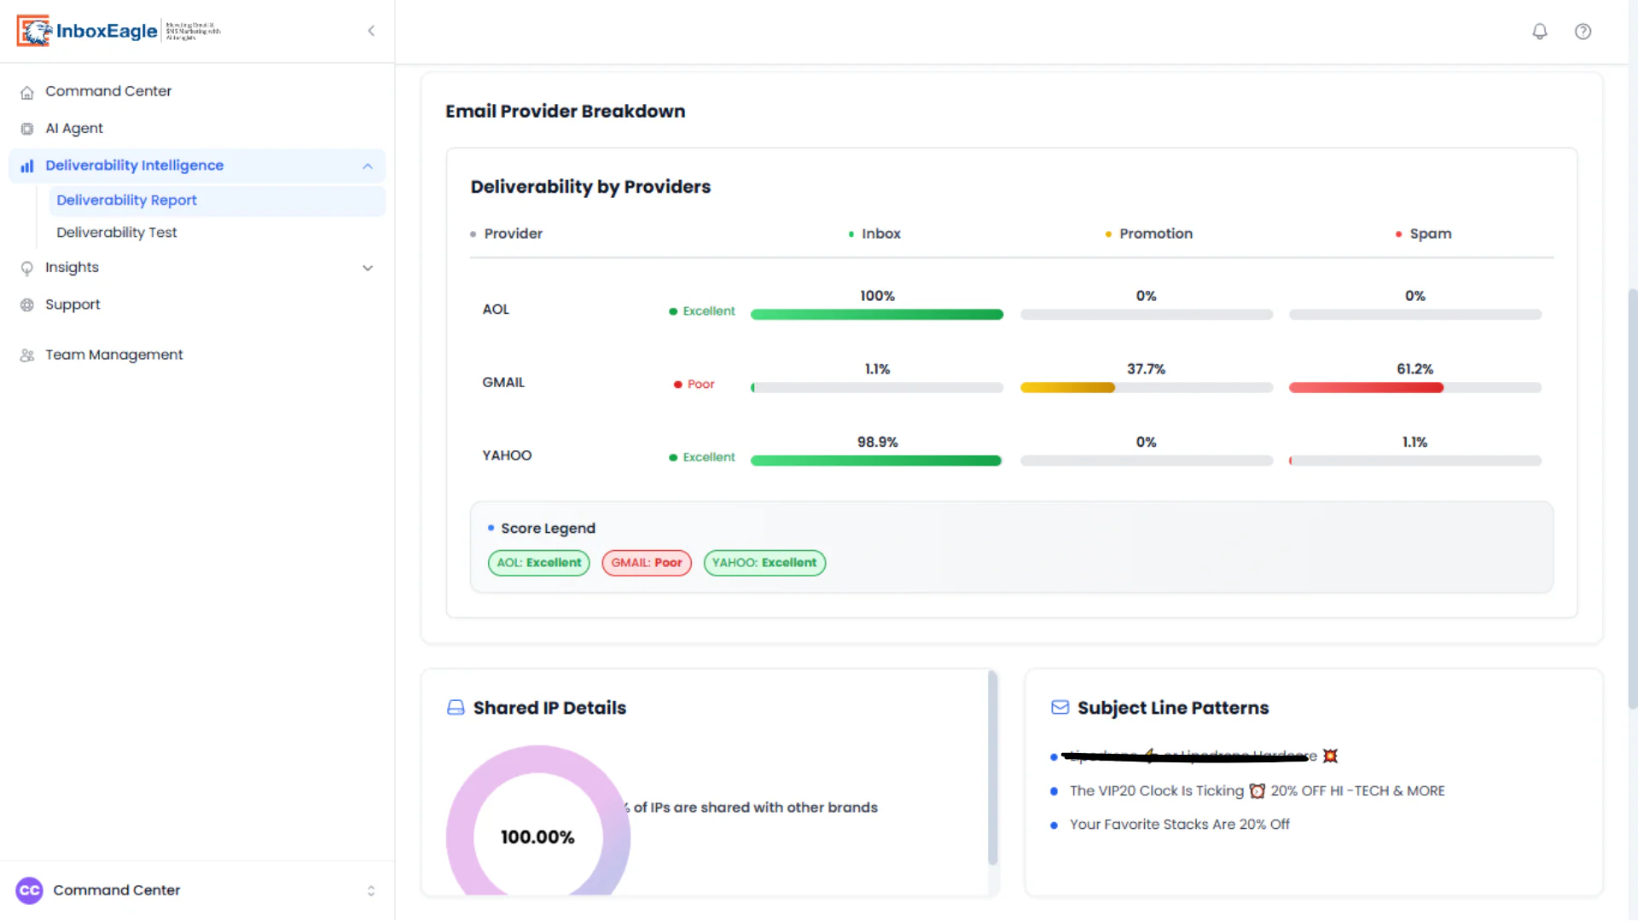Click the Support icon

pos(27,305)
